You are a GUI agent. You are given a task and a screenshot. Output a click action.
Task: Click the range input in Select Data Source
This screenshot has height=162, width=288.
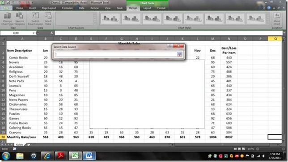point(116,54)
